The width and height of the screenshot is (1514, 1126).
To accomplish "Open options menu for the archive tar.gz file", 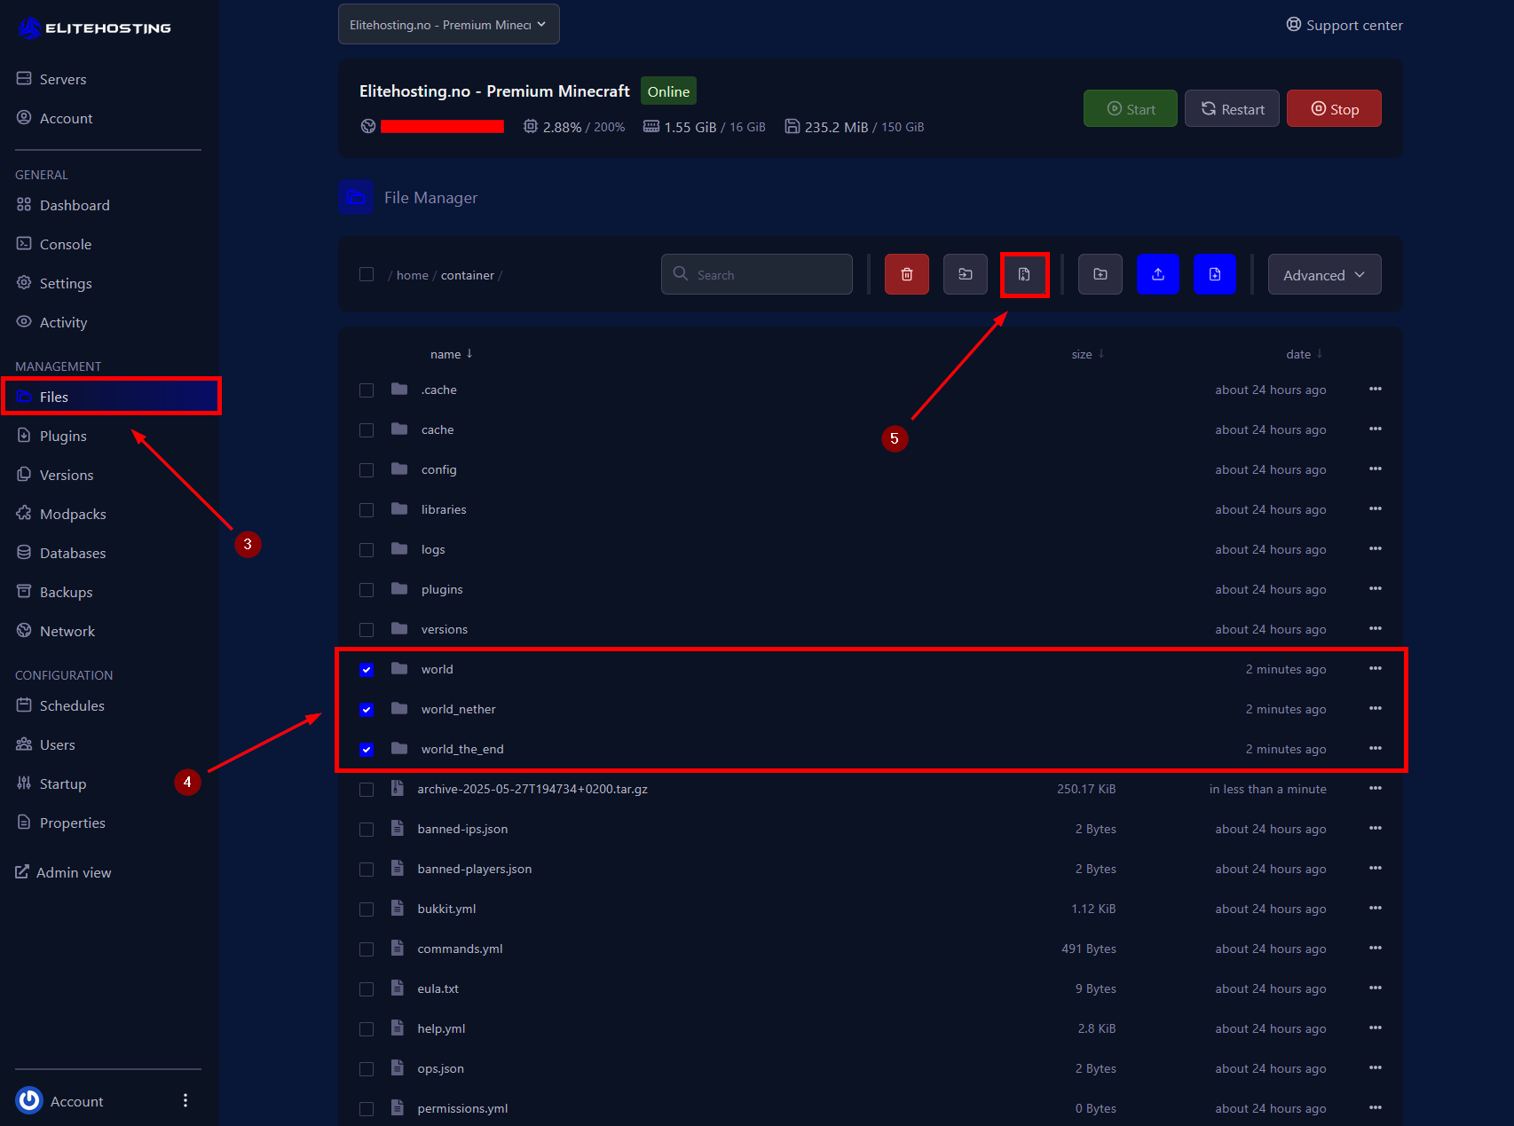I will 1376,788.
